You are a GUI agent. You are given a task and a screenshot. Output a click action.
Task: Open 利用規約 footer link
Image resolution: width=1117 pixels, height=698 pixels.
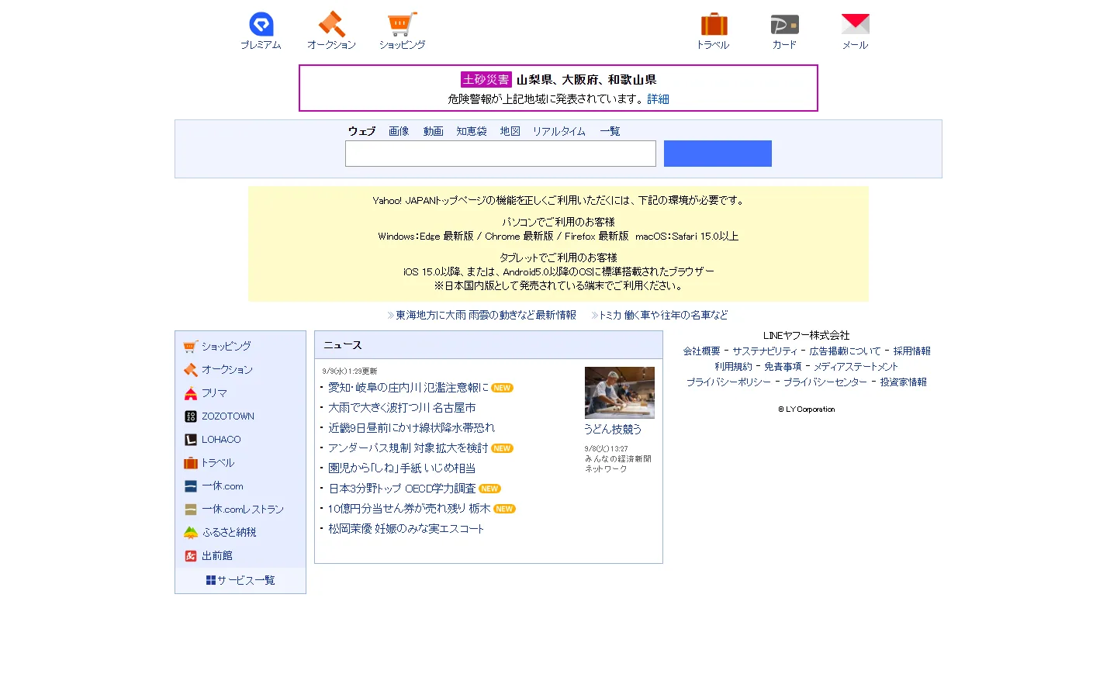pos(733,367)
